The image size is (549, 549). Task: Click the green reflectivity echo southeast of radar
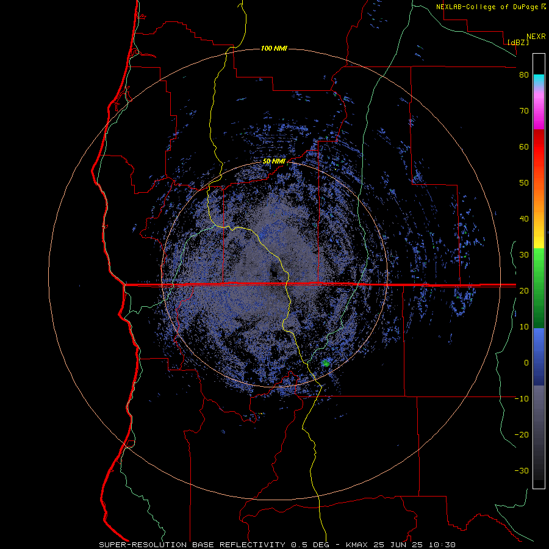tap(326, 364)
